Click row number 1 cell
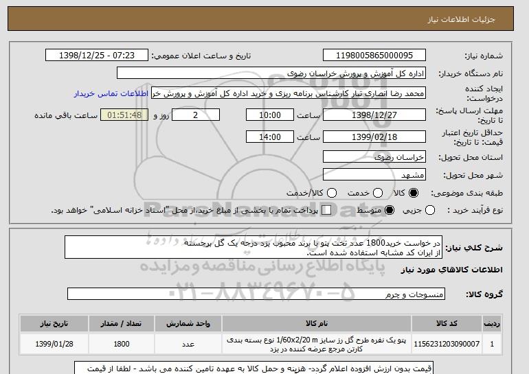Image resolution: width=529 pixels, height=374 pixels. (x=492, y=344)
